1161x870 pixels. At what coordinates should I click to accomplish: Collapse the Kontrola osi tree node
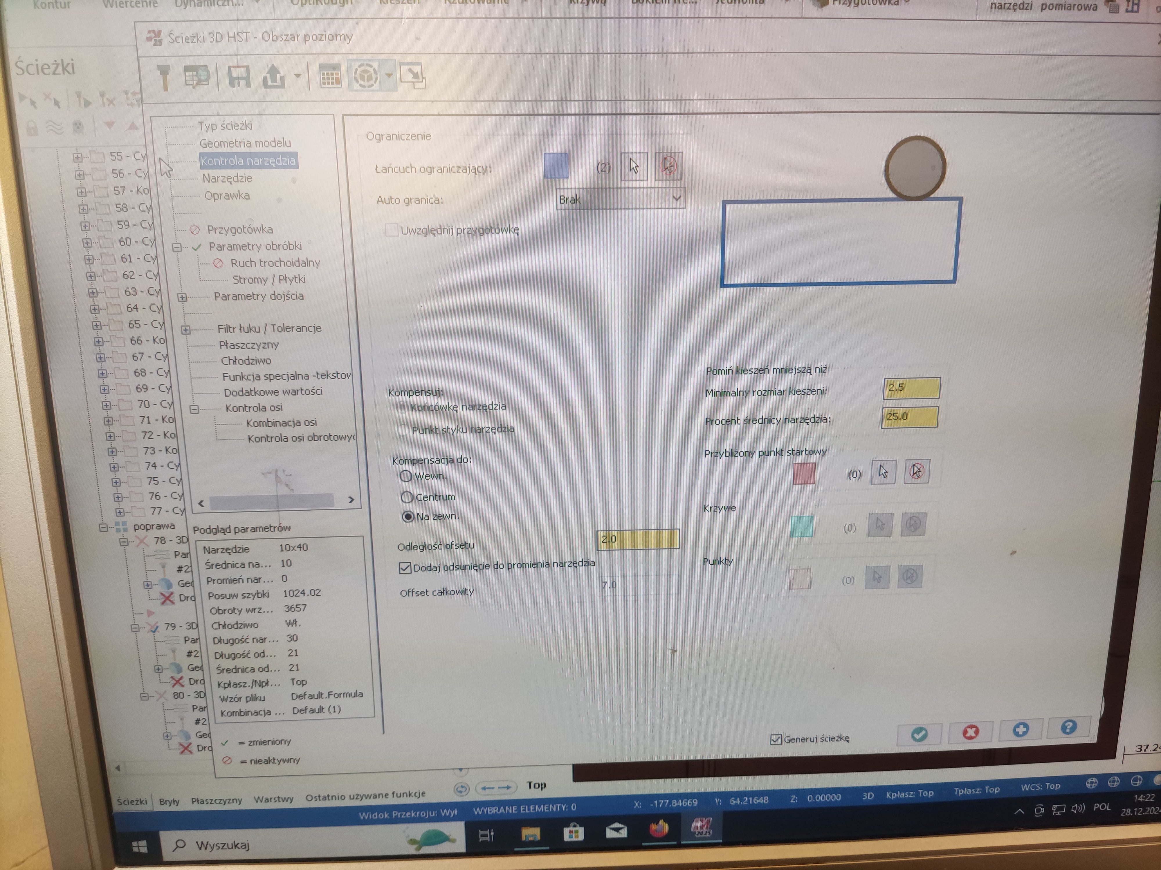tap(194, 409)
